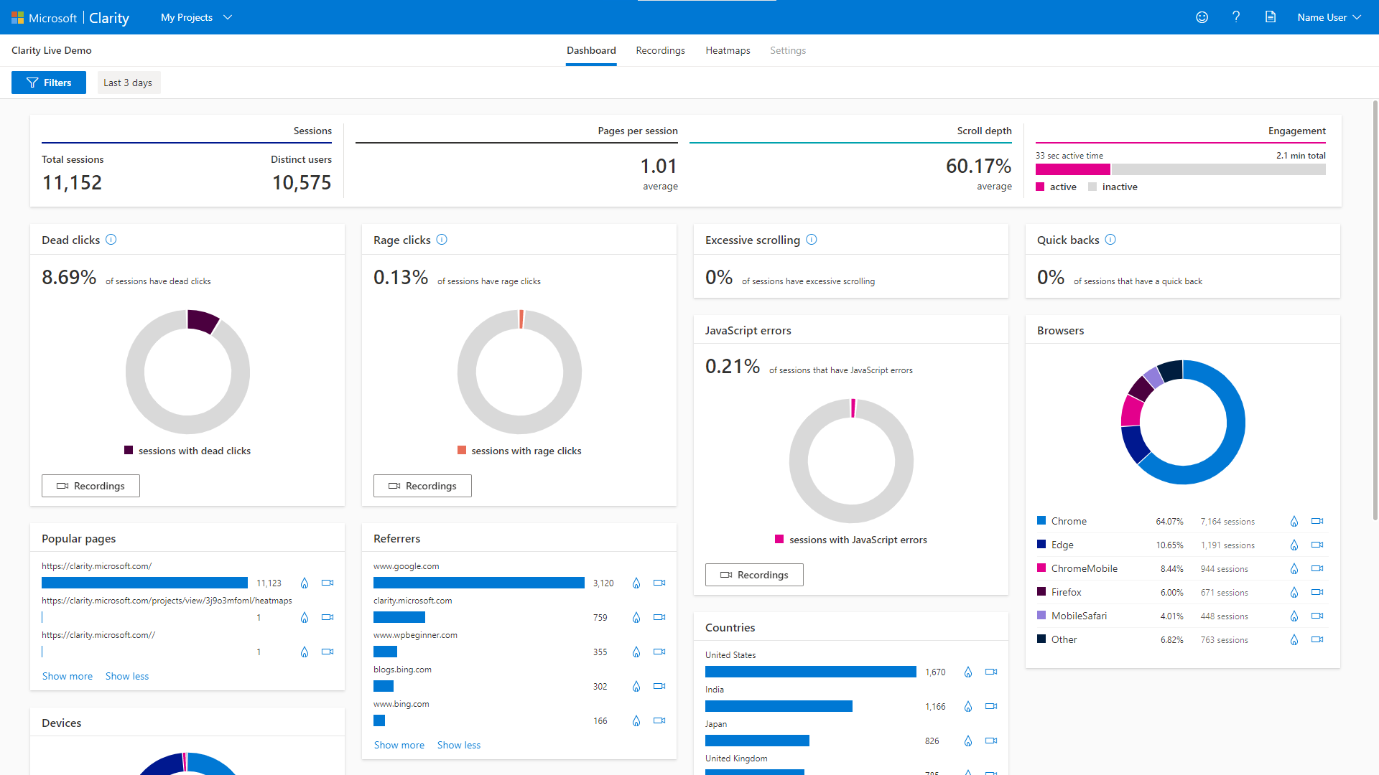
Task: Click the Filters button
Action: coord(49,83)
